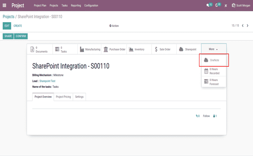
Task: Open the Purchase Order stat button
Action: pyautogui.click(x=114, y=49)
